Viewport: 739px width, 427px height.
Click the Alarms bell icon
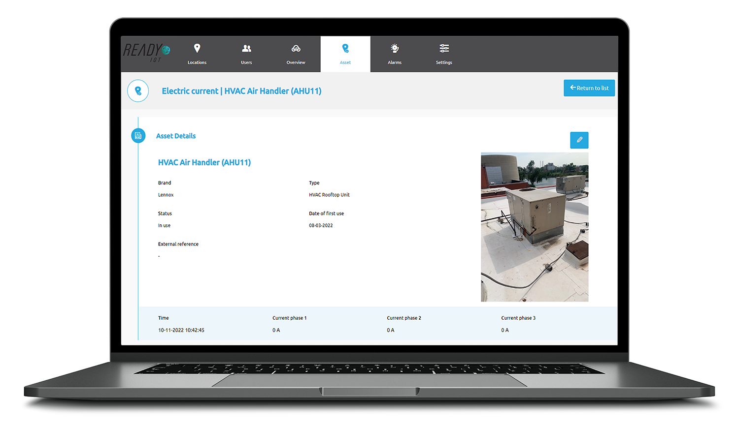[x=395, y=48]
